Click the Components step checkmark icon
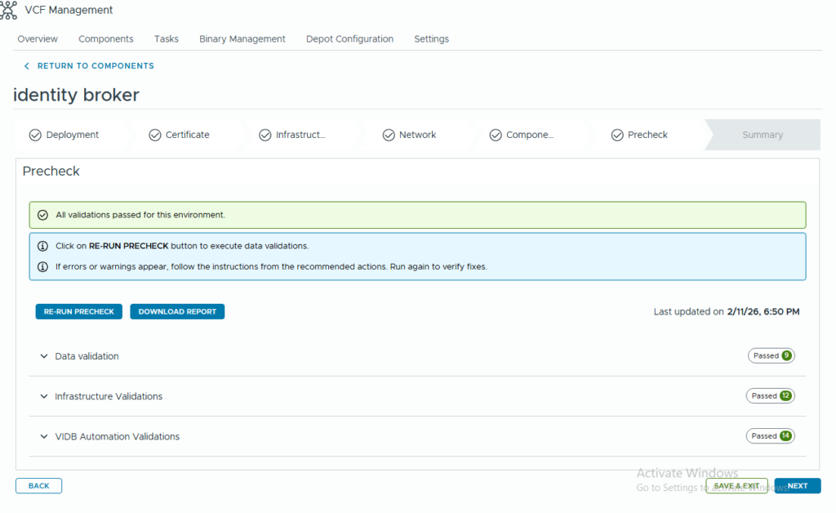836x513 pixels. point(496,136)
